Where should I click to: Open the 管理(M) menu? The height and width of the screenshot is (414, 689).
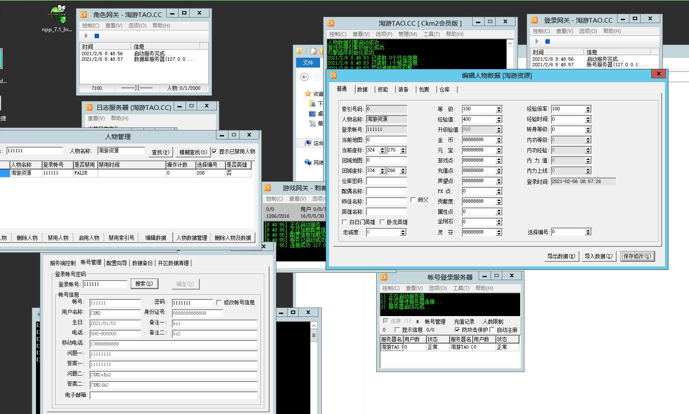[407, 34]
